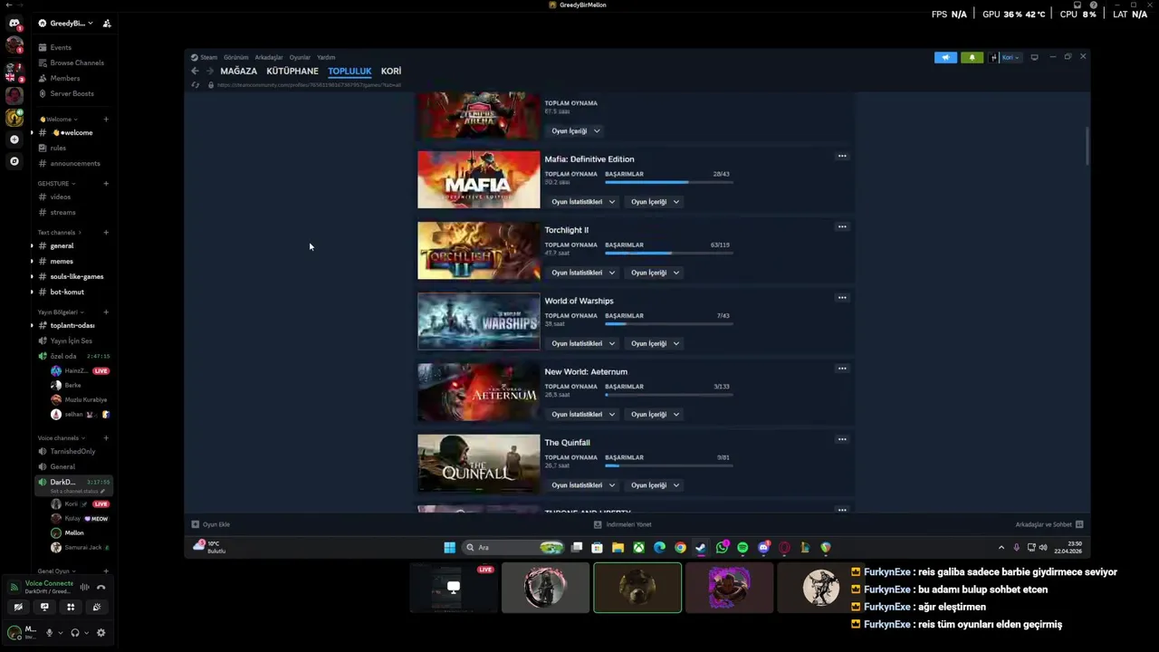The image size is (1159, 652).
Task: Open the GreedyBi server name dropdown
Action: tap(71, 24)
